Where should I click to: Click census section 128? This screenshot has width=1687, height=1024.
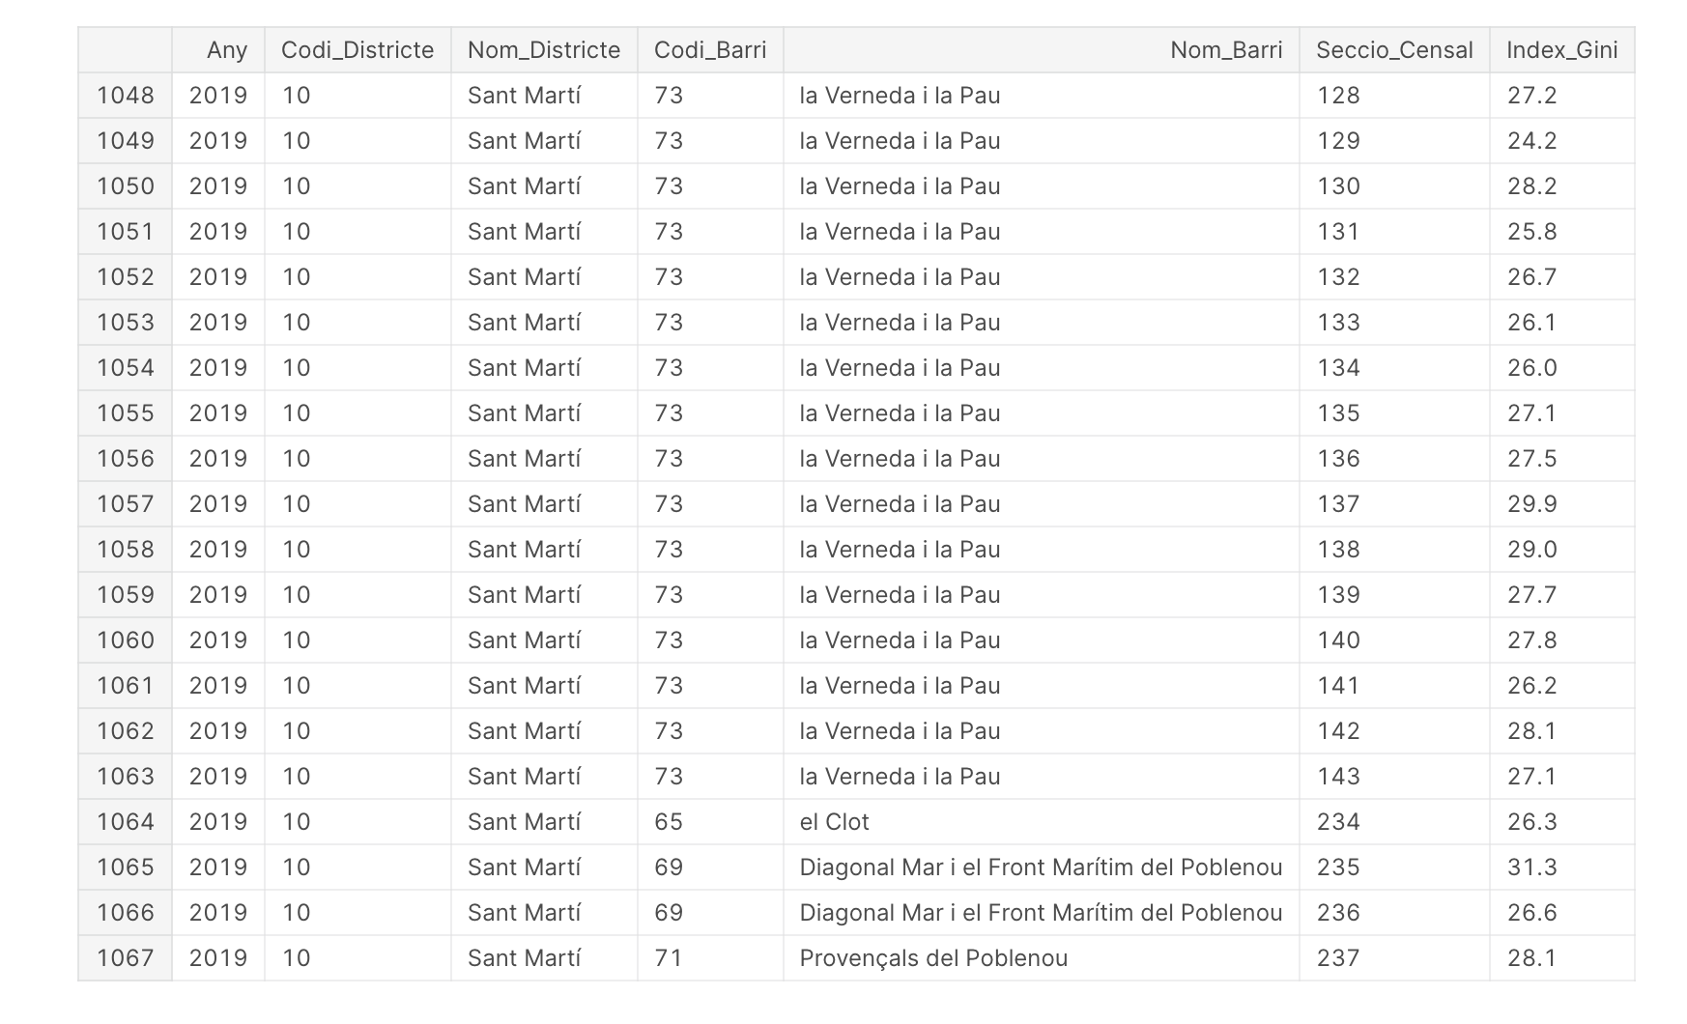tap(1338, 96)
